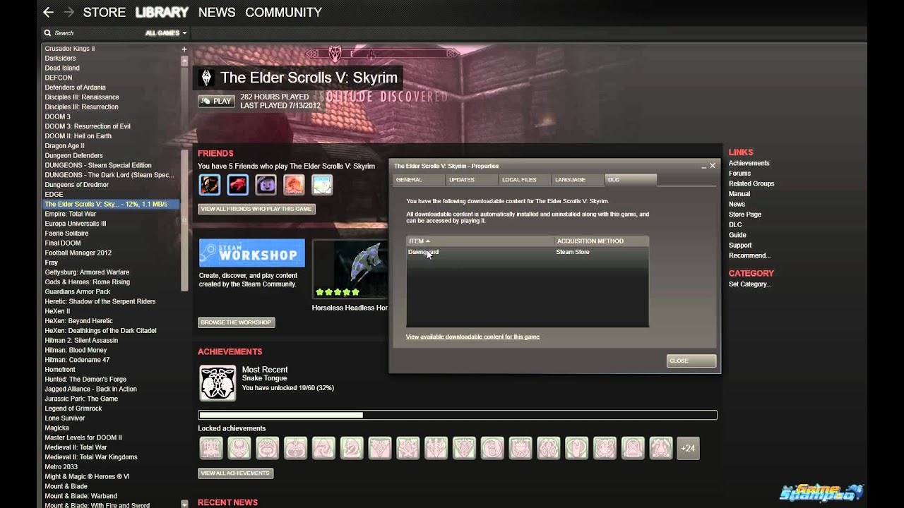
Task: Add game with plus icon above list
Action: (x=184, y=49)
